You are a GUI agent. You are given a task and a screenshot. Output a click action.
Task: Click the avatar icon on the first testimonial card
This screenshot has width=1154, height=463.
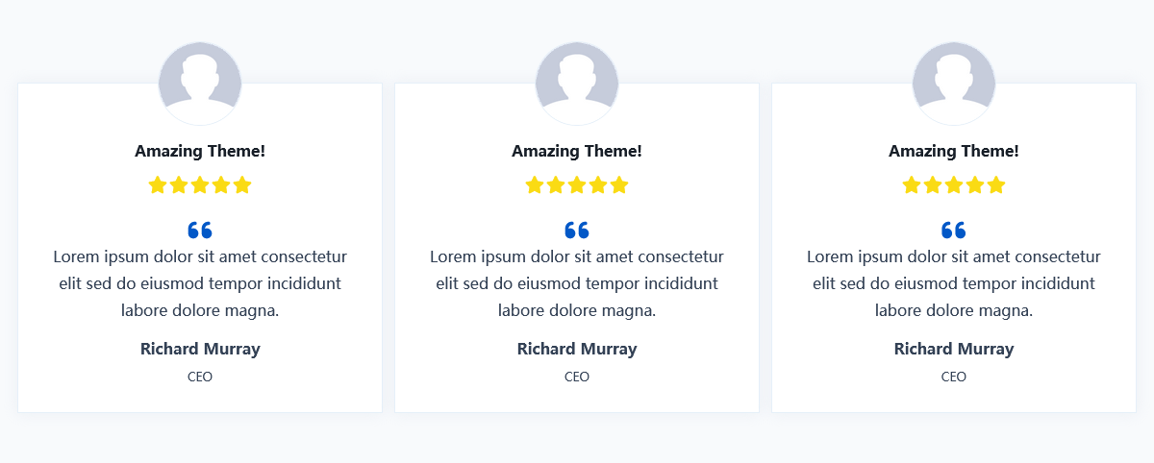pyautogui.click(x=200, y=84)
